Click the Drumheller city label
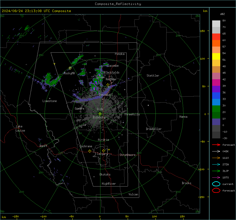The image size is (236, 220). 154,129
